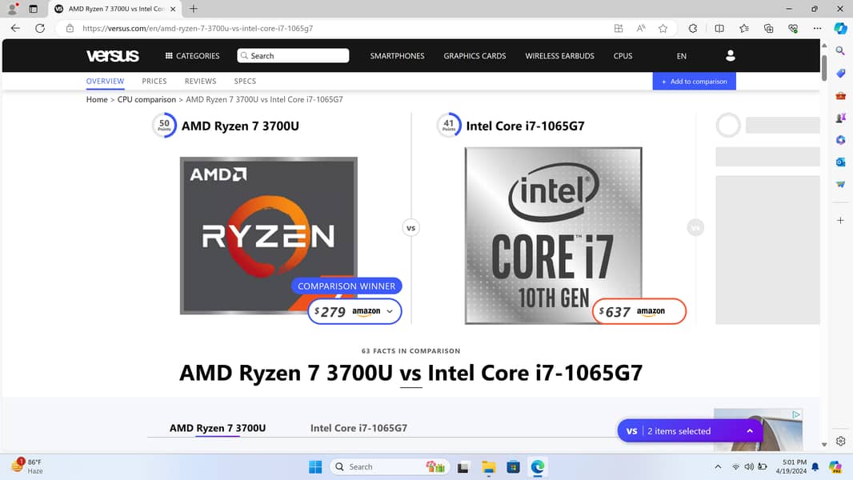Switch to the Overview tab
The height and width of the screenshot is (480, 853).
coord(105,81)
